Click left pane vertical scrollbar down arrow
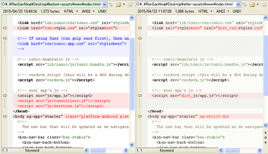The width and height of the screenshot is (268, 154). 132,145
